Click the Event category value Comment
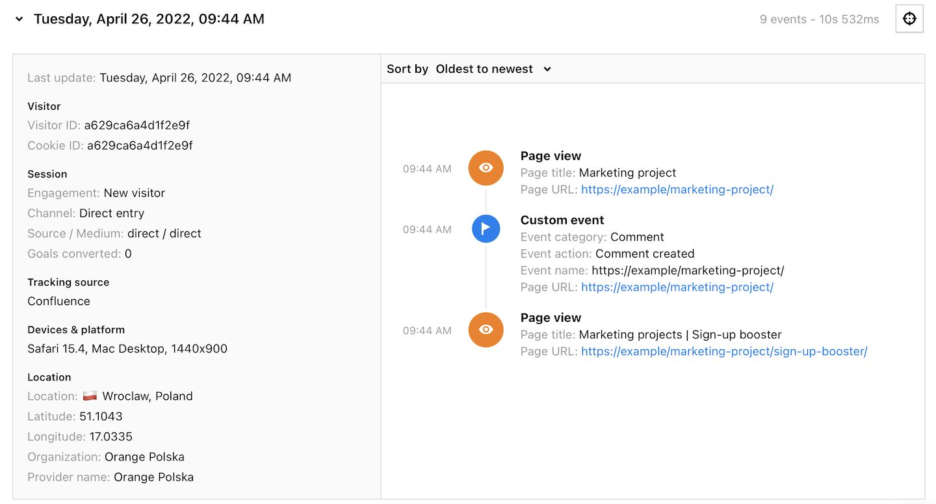Screen dimensions: 936x504 637,237
